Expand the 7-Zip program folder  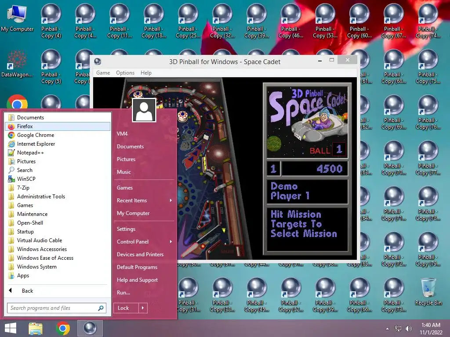[58, 188]
